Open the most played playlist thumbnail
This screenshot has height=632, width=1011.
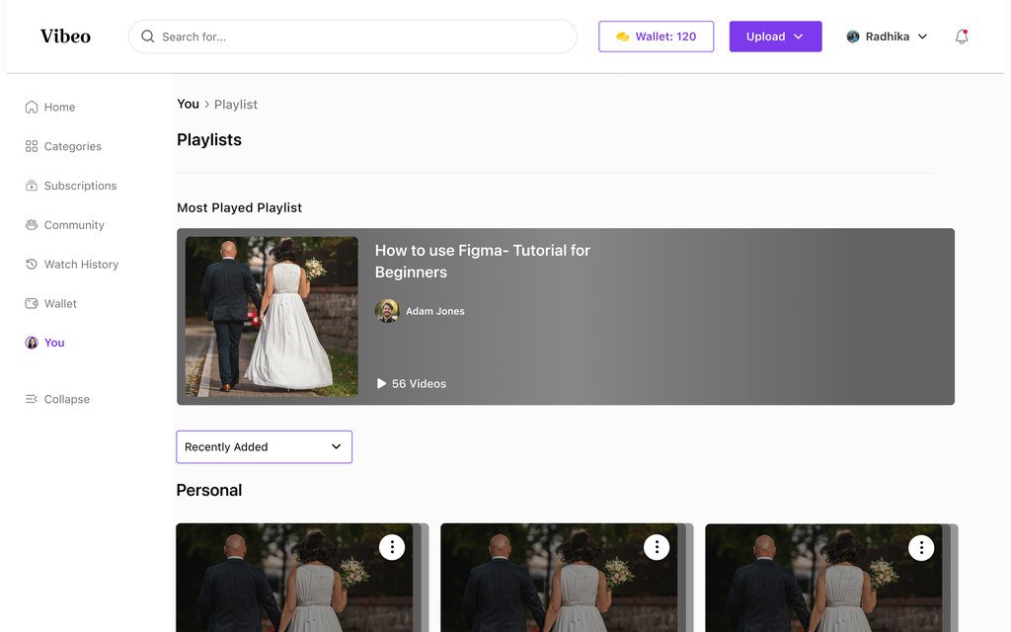[272, 316]
